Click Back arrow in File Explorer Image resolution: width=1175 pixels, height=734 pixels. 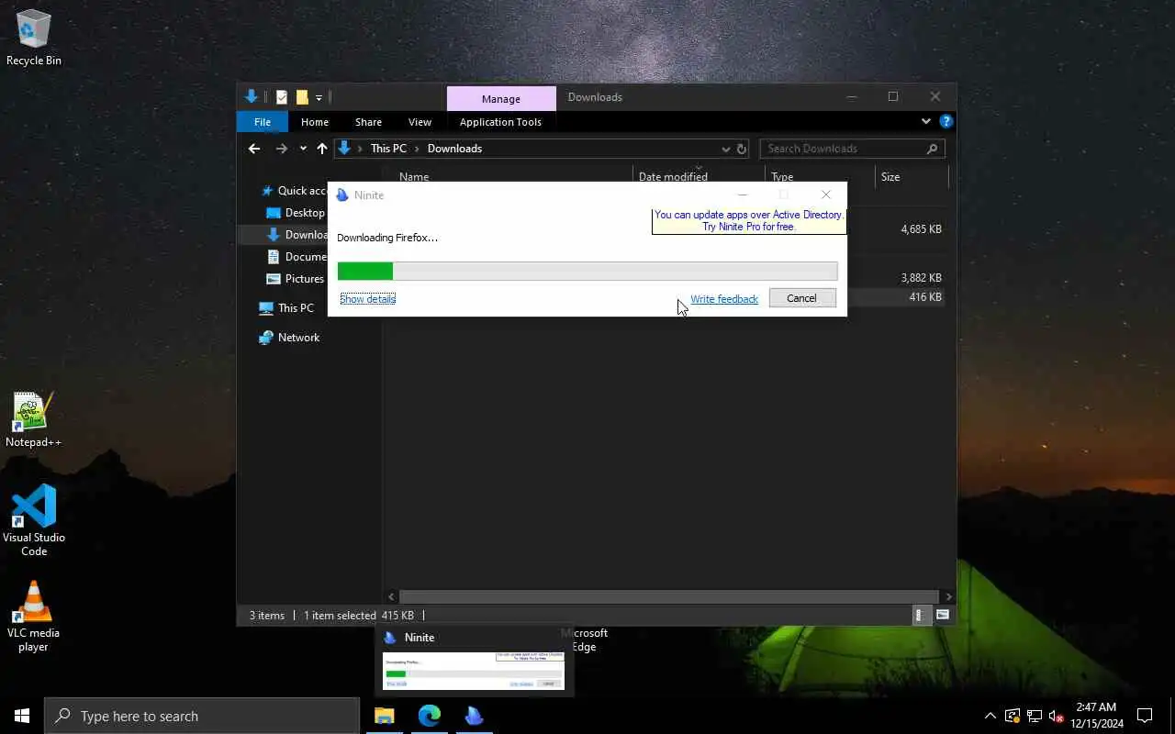click(x=254, y=149)
